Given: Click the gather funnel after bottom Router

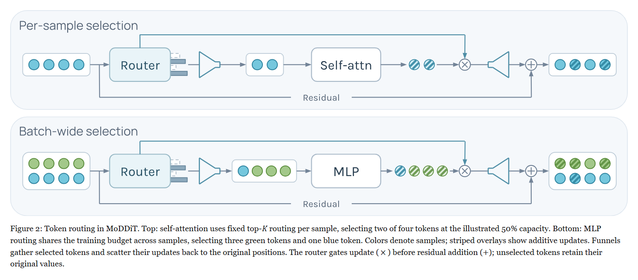Looking at the screenshot, I should (x=210, y=171).
